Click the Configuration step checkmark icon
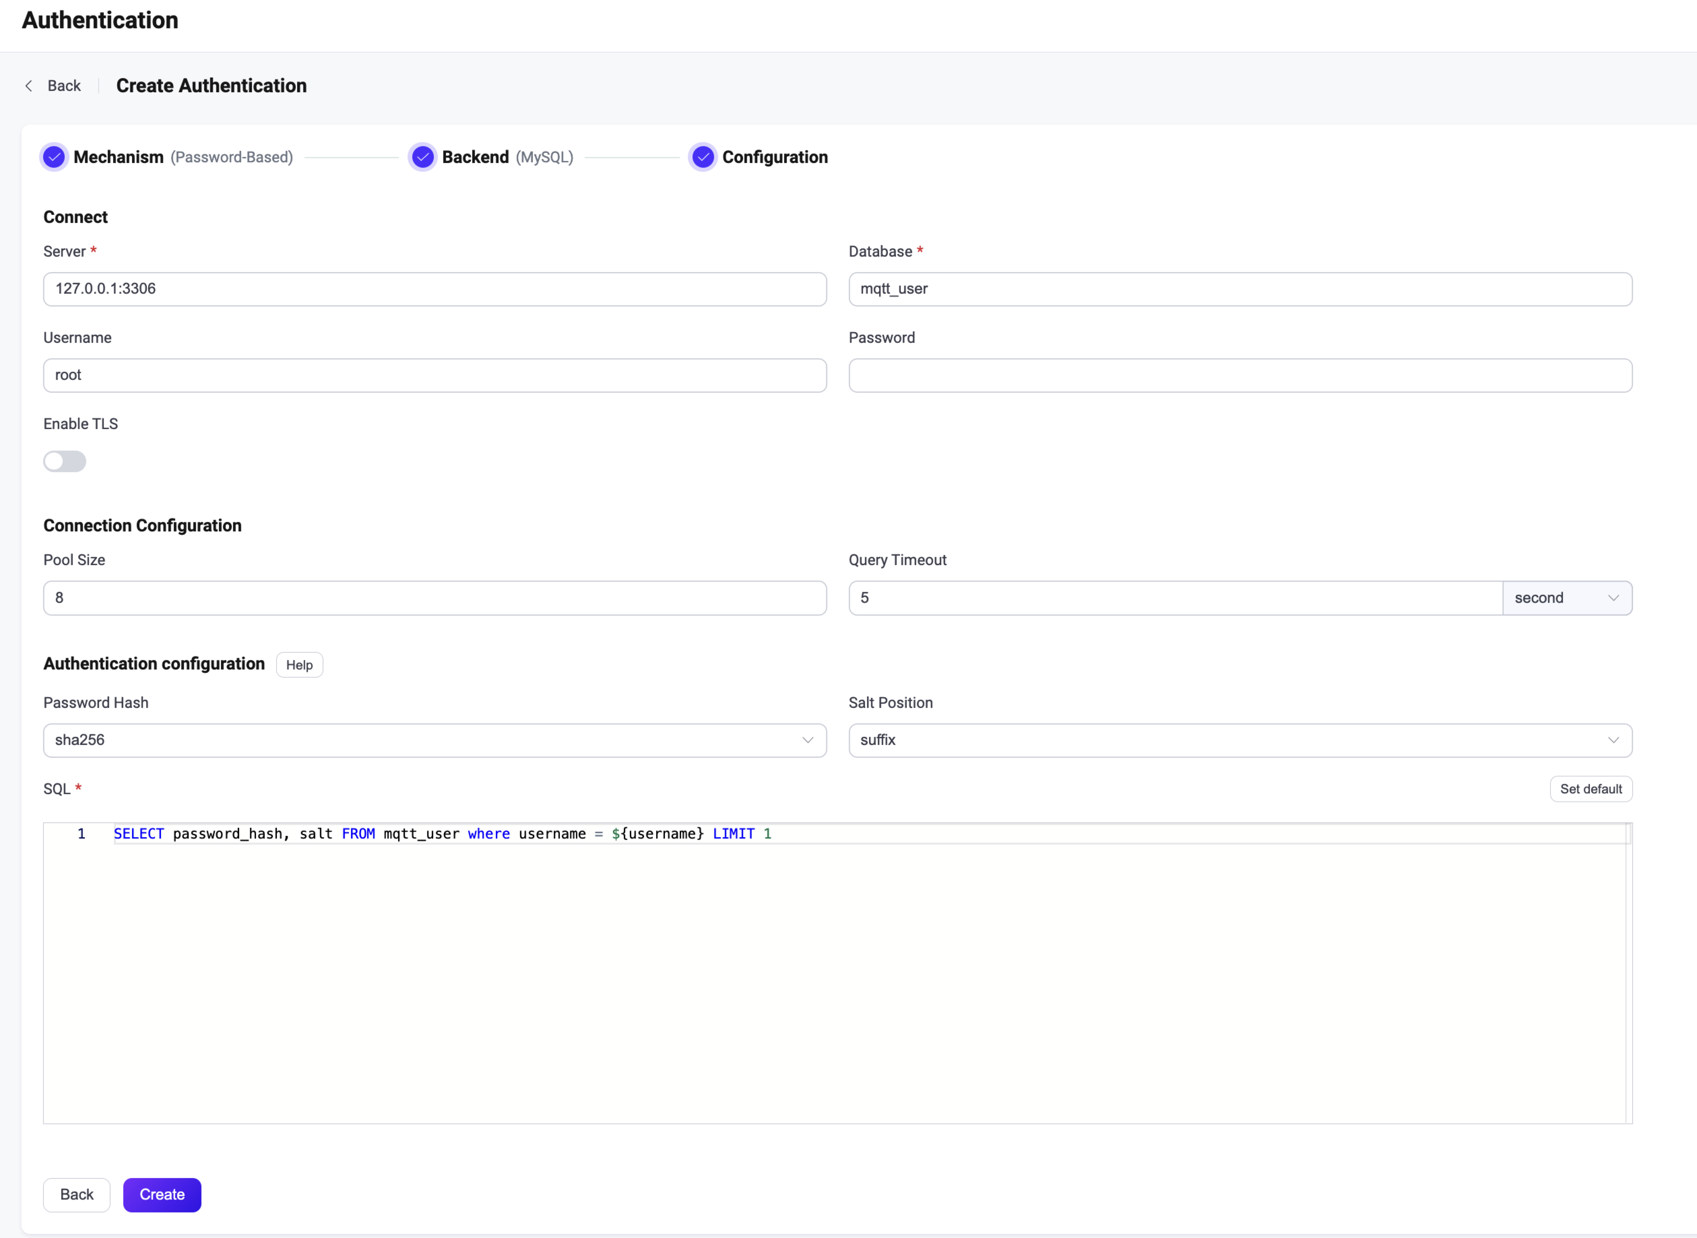The width and height of the screenshot is (1697, 1238). click(702, 157)
